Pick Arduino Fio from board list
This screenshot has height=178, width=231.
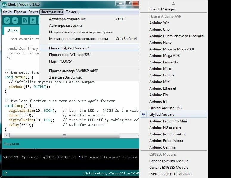coord(174,95)
